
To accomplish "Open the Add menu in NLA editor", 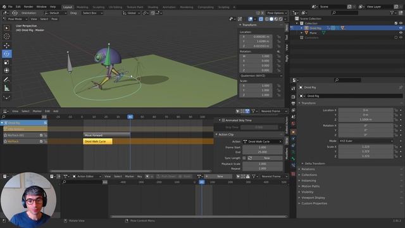I will pyautogui.click(x=56, y=111).
